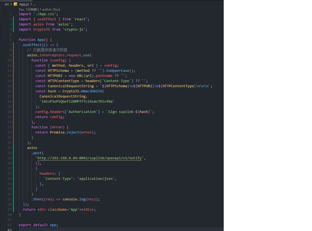Click the JavaScript file icon in the breadcrumb
This screenshot has height=231, width=312.
[15, 4]
